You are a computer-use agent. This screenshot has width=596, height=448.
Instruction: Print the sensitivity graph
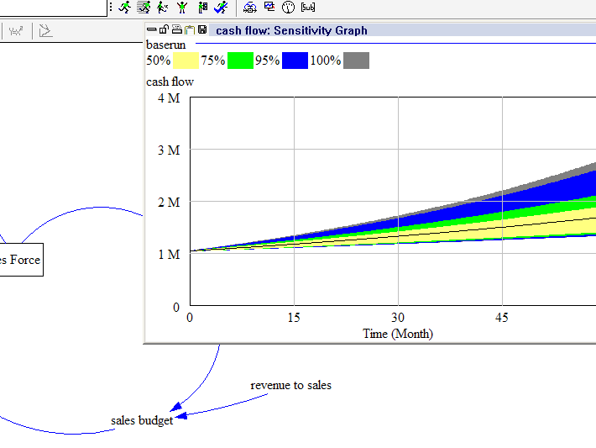176,29
